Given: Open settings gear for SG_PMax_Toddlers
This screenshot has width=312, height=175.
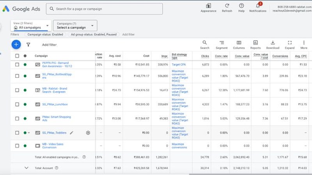Looking at the screenshot, I should [x=88, y=133].
